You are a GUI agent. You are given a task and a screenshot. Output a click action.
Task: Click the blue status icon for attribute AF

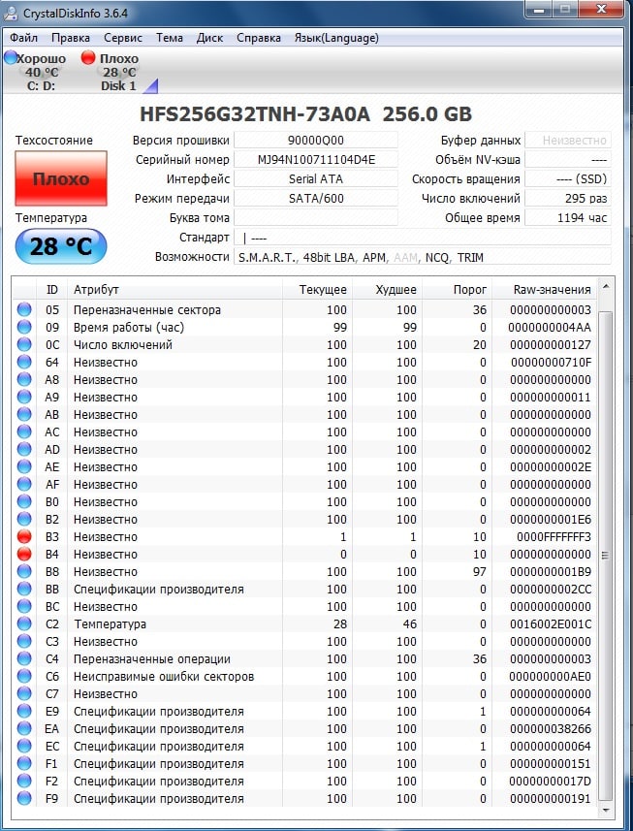pyautogui.click(x=24, y=485)
